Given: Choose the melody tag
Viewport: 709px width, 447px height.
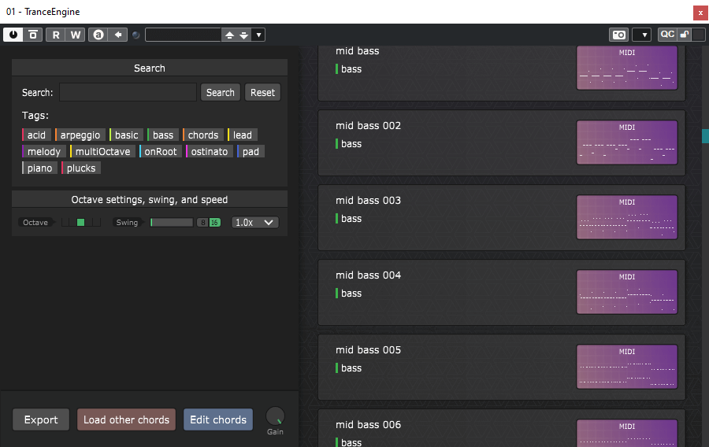Looking at the screenshot, I should click(44, 152).
